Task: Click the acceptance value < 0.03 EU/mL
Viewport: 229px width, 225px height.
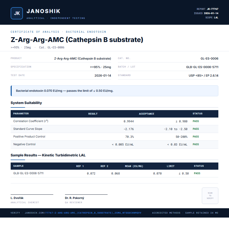Action: click(177, 145)
